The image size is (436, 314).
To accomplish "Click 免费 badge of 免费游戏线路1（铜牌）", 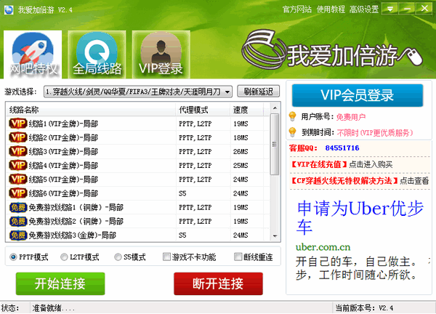I will click(x=18, y=207).
